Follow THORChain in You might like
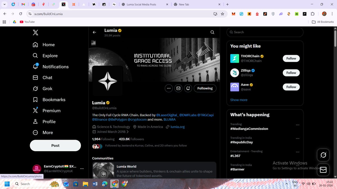Screen dimensions: 337x189 [x=291, y=58]
